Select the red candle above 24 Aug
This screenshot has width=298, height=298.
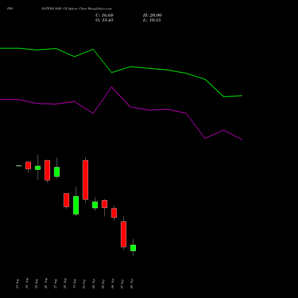click(x=28, y=165)
